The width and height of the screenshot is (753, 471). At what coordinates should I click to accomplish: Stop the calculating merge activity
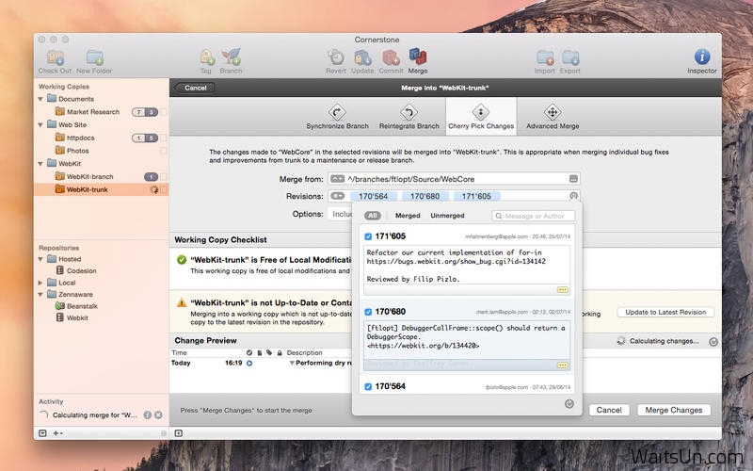158,414
